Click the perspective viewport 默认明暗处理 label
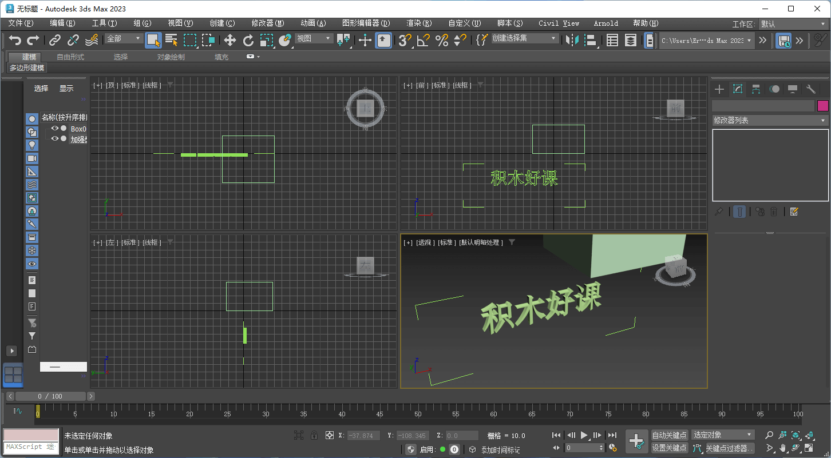 (481, 242)
